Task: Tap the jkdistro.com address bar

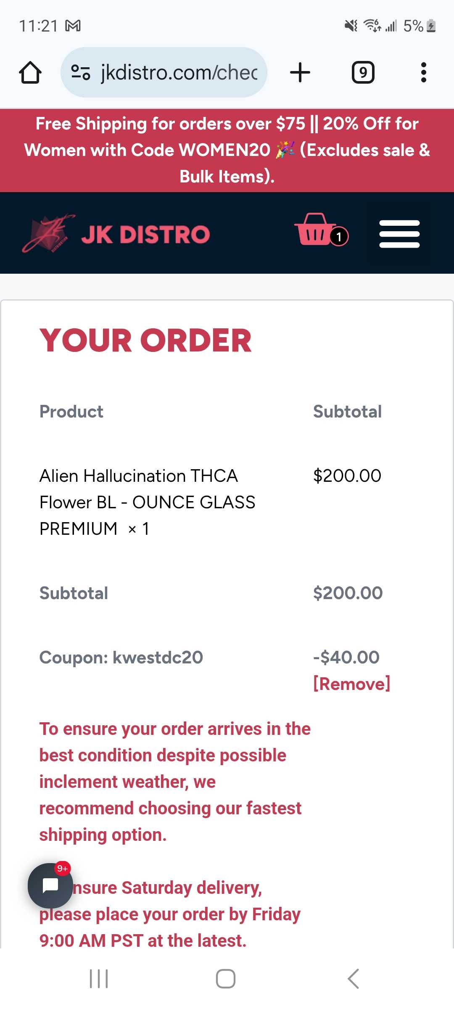Action: (x=164, y=72)
